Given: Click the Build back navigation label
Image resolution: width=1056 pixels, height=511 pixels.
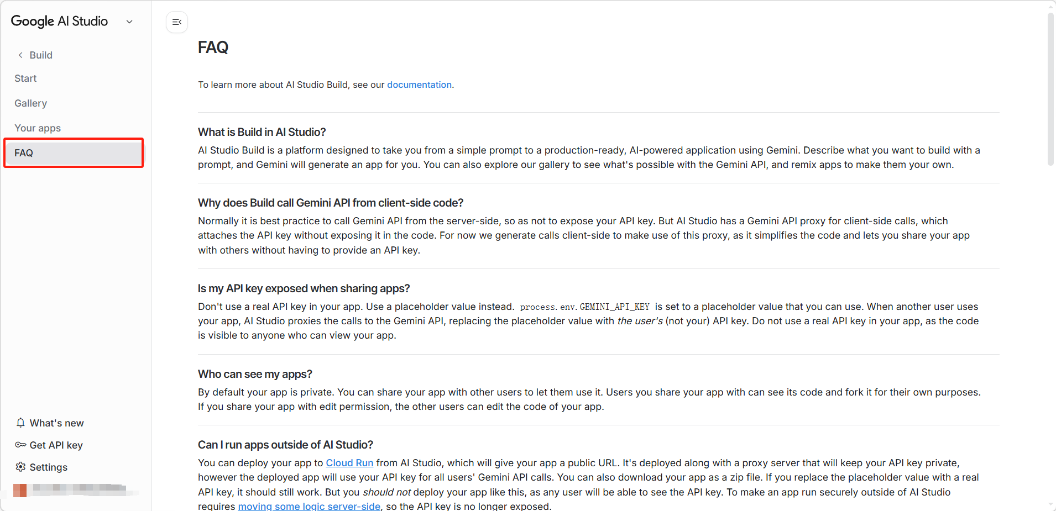Looking at the screenshot, I should coord(41,55).
